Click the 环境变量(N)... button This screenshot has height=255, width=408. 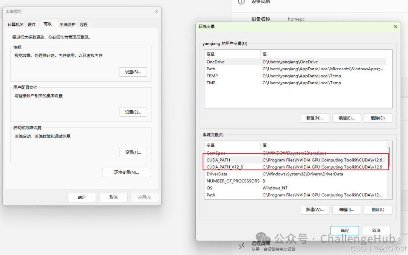[x=127, y=173]
